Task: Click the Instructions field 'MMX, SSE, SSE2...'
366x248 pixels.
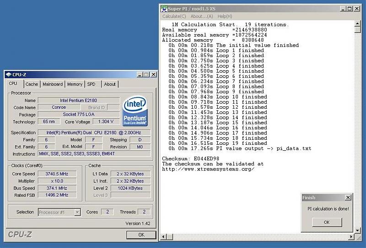Action: (x=94, y=153)
